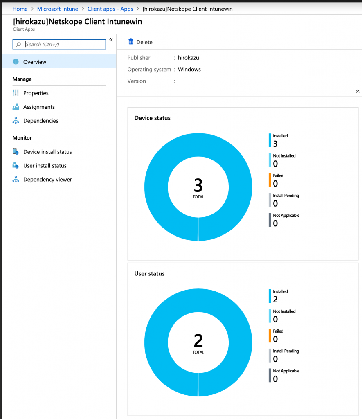Click the Dependencies hierarchy icon
This screenshot has width=362, height=419.
coord(16,121)
